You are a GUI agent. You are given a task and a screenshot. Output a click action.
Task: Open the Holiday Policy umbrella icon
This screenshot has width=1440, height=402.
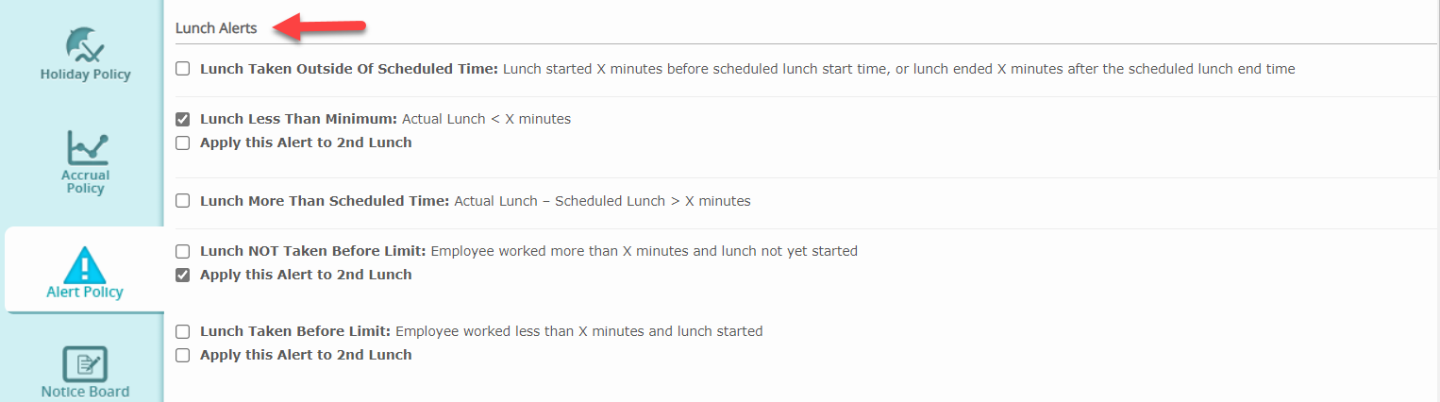click(85, 43)
